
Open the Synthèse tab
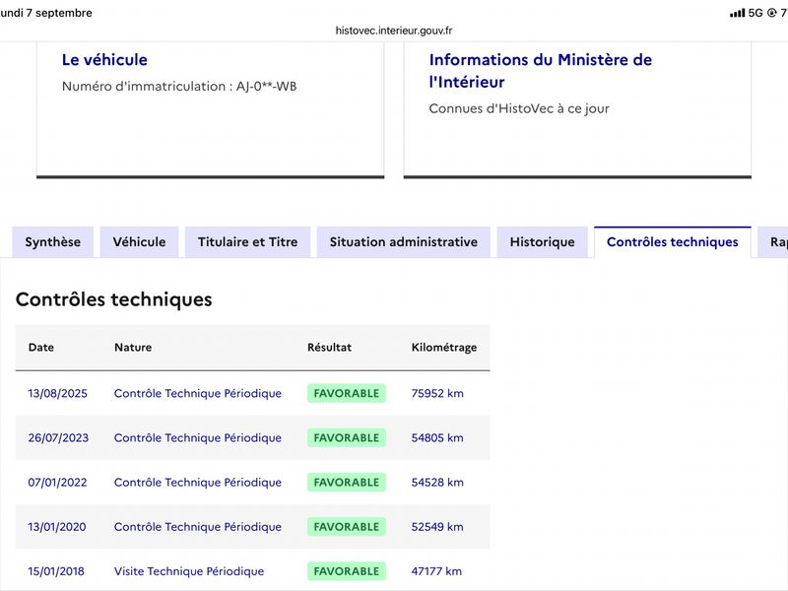pos(53,241)
